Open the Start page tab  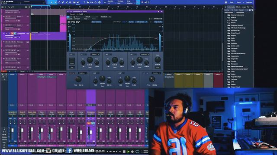pos(232,2)
